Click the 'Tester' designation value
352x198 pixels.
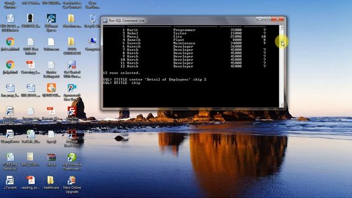click(x=180, y=33)
